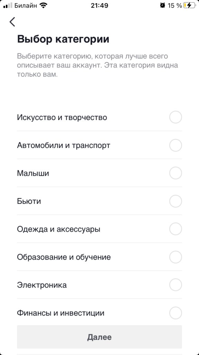The height and width of the screenshot is (355, 199).
Task: Tap the Билайн carrier label
Action: click(26, 6)
